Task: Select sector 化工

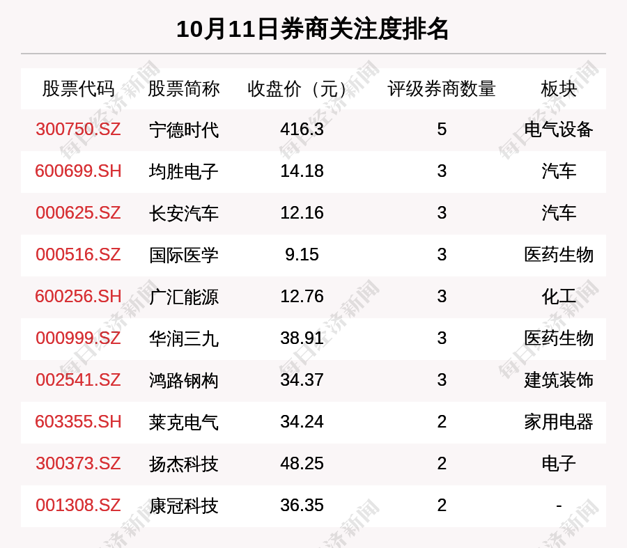Action: [559, 297]
